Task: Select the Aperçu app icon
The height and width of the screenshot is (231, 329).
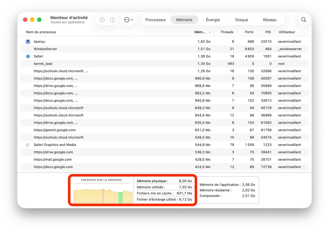Action: 28,41
